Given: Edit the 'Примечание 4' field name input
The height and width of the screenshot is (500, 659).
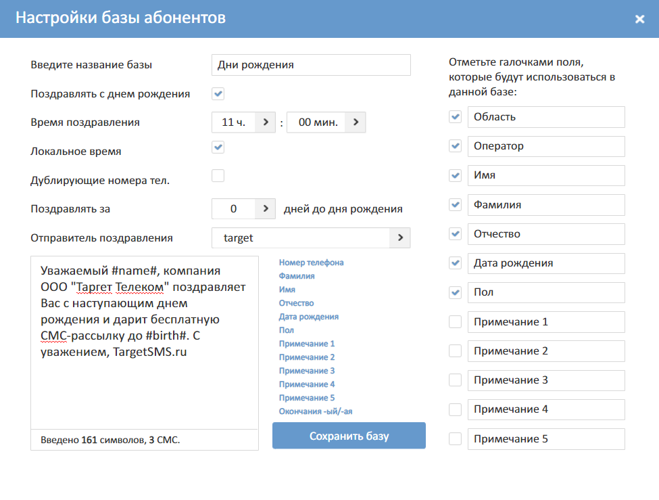Looking at the screenshot, I should [546, 409].
